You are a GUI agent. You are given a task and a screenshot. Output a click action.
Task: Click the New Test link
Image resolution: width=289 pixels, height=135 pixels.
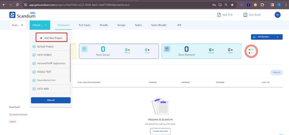pos(225,15)
